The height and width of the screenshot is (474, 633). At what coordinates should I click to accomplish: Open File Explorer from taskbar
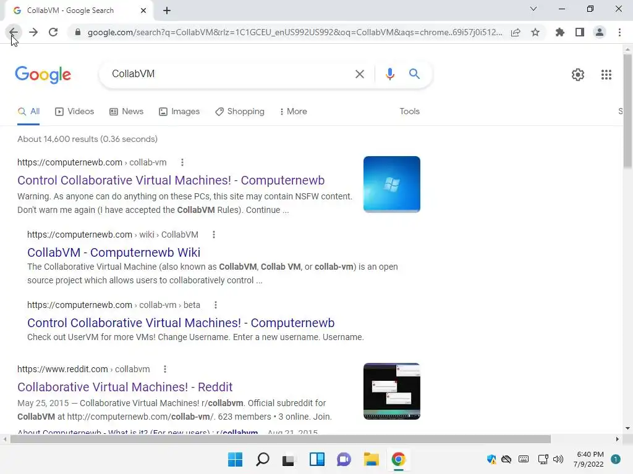pyautogui.click(x=371, y=459)
